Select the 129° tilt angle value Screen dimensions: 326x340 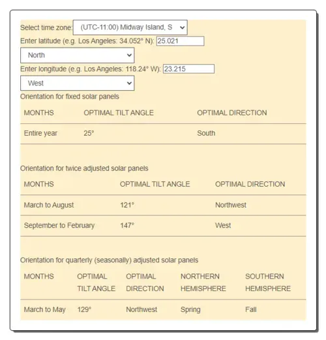coord(84,309)
